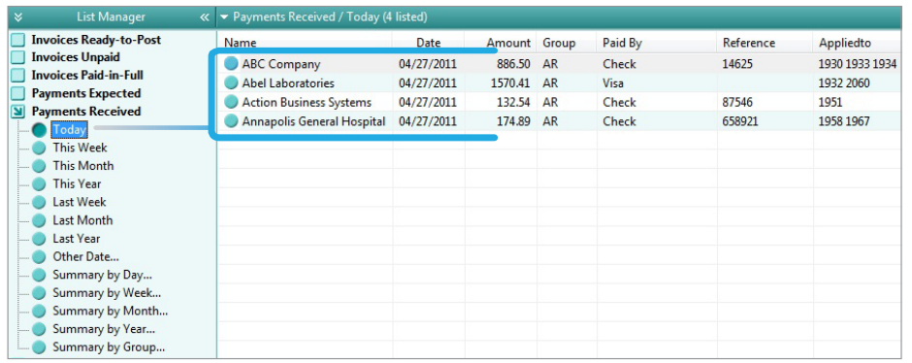The height and width of the screenshot is (363, 912).
Task: Click the ABC Company row icon
Action: point(232,63)
